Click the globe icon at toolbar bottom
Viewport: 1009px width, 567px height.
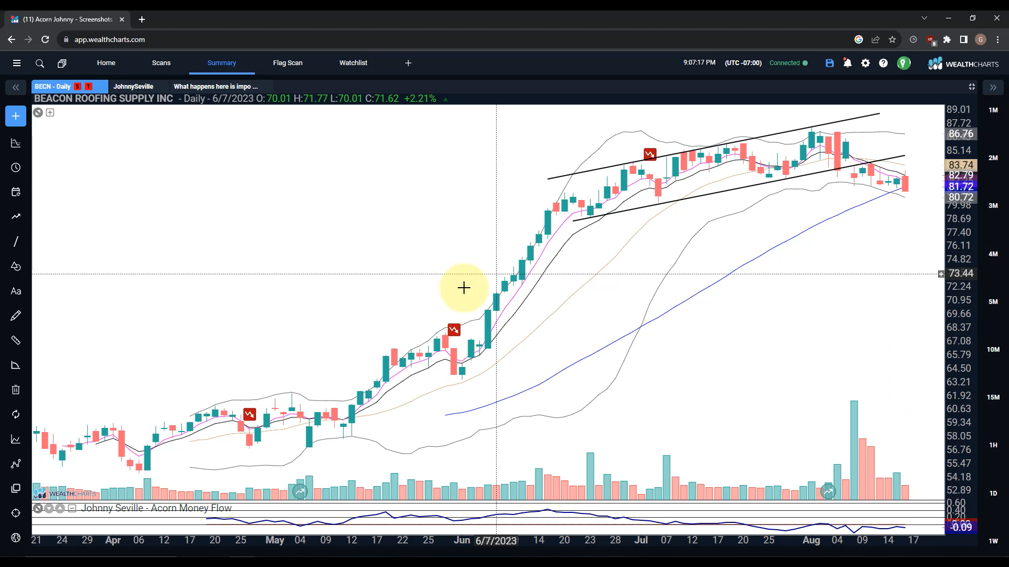(16, 538)
